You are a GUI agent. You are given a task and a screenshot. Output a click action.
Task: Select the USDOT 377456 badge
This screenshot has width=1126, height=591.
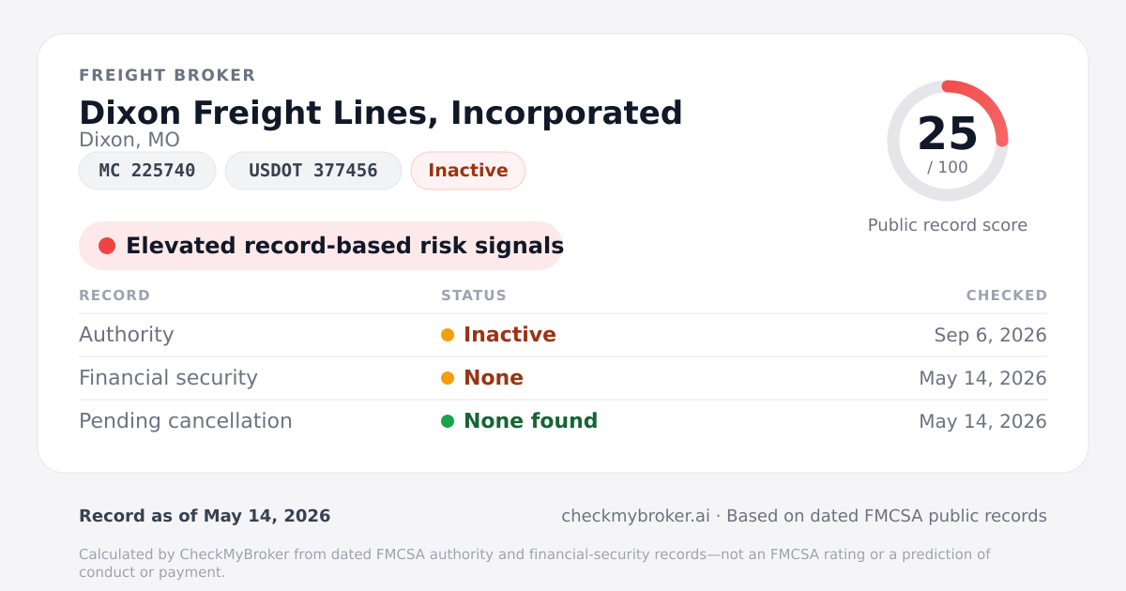(x=313, y=171)
